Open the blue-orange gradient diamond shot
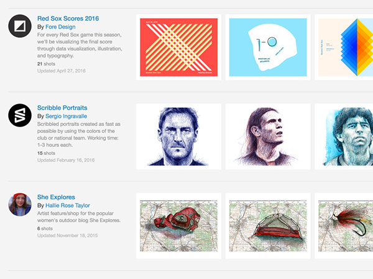The height and width of the screenshot is (279, 373). pos(345,47)
